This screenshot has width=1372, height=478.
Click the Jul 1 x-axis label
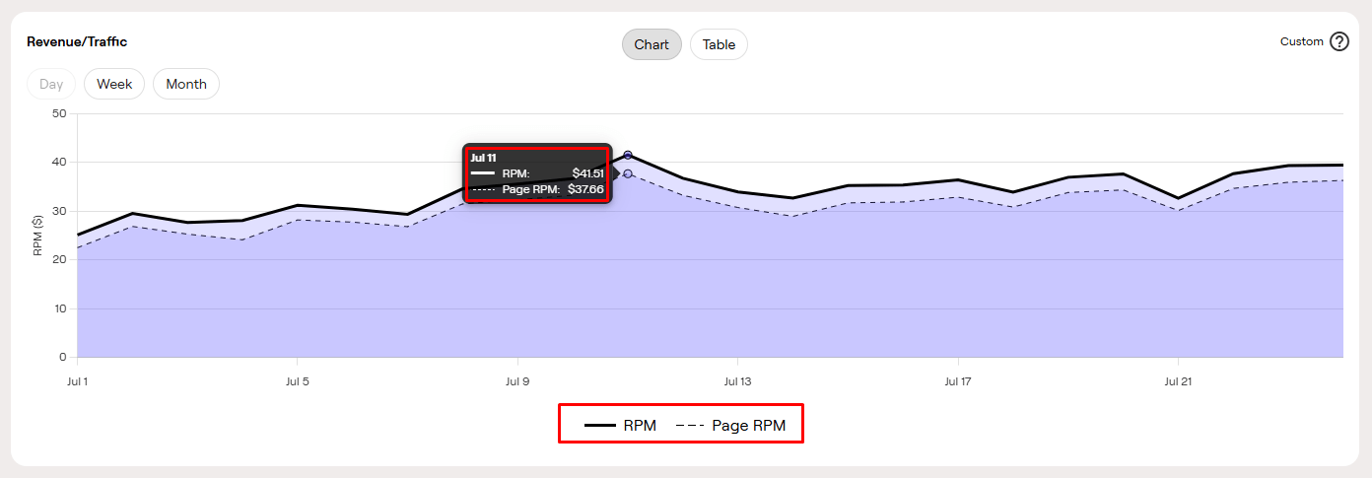tap(77, 379)
